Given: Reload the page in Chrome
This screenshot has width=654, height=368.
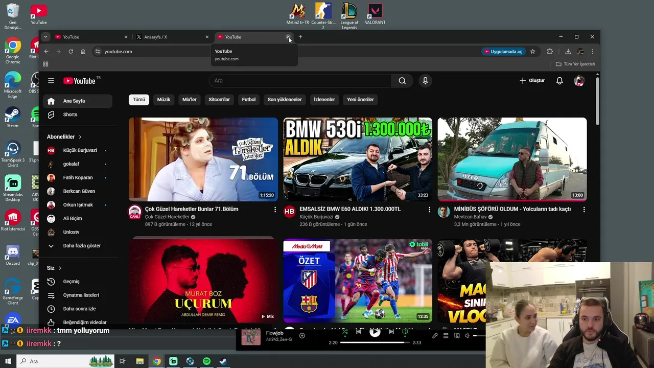Looking at the screenshot, I should point(71,52).
